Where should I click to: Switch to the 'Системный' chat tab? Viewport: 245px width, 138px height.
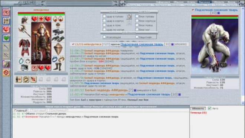[x=59, y=110]
